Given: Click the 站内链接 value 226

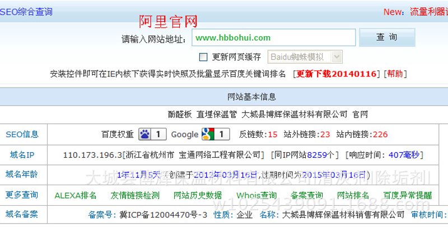Looking at the screenshot, I should pyautogui.click(x=380, y=134).
